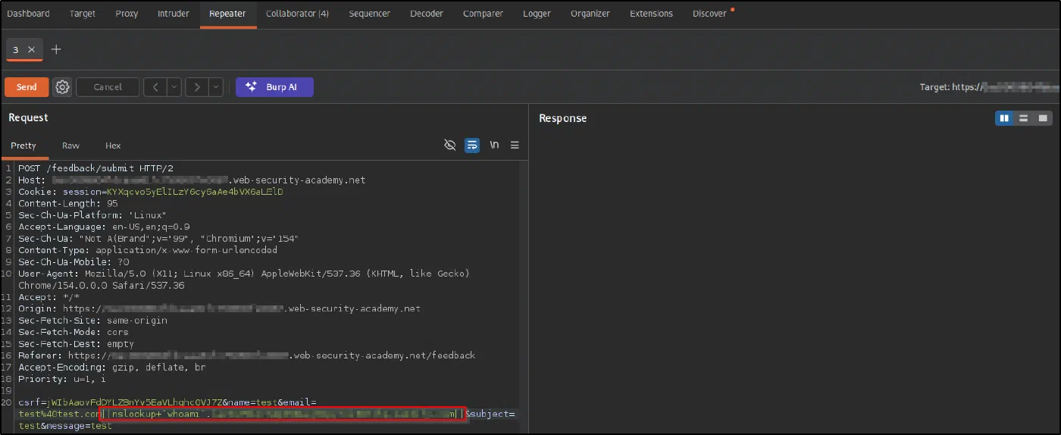The image size is (1061, 435).
Task: Open the Logger tab
Action: [537, 14]
